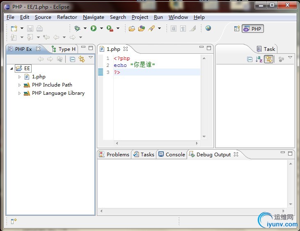Click the Next Annotation toolbar icon
Viewport: 300px width, 231px height.
[x=14, y=37]
